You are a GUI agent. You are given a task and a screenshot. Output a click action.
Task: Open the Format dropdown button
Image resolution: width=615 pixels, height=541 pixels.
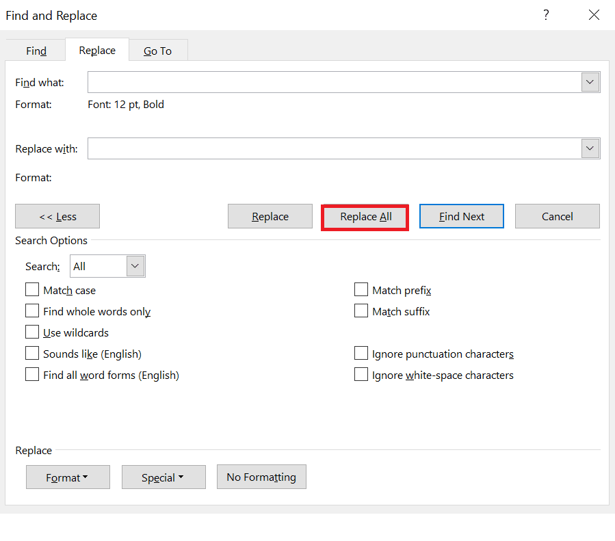pos(68,477)
